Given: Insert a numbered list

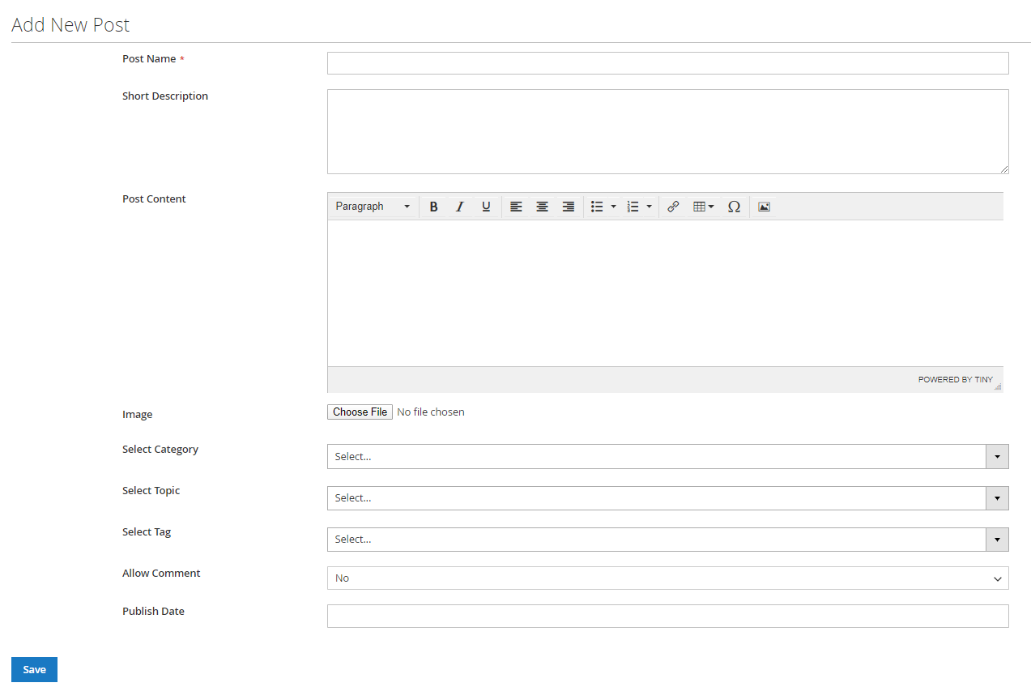Looking at the screenshot, I should (633, 207).
